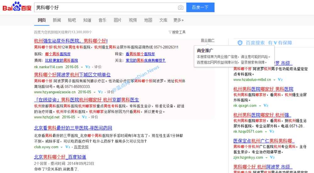
Task: Click the V2 badge for nk.hzqs0571.com
Action: pyautogui.click(x=272, y=132)
